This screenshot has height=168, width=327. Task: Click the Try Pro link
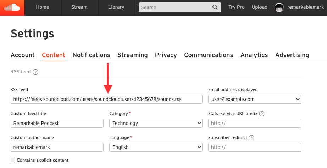point(237,7)
